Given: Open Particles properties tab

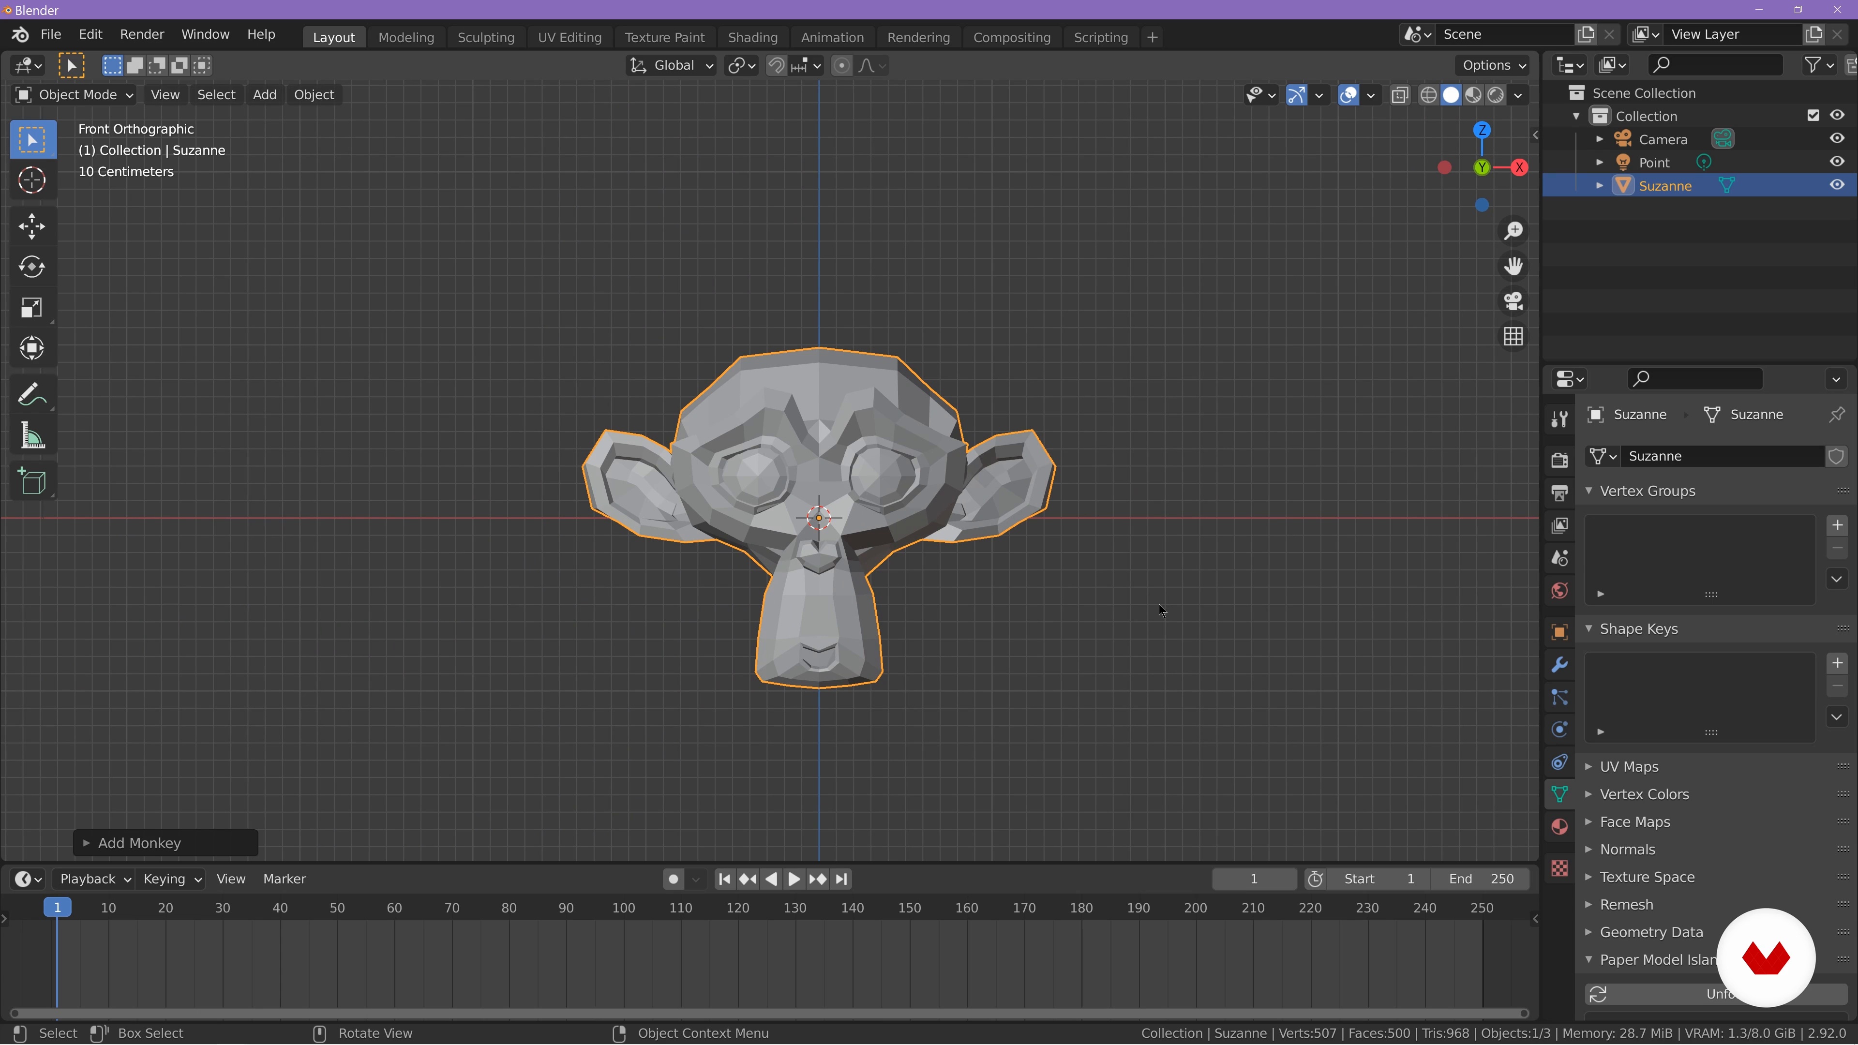Looking at the screenshot, I should 1559,697.
